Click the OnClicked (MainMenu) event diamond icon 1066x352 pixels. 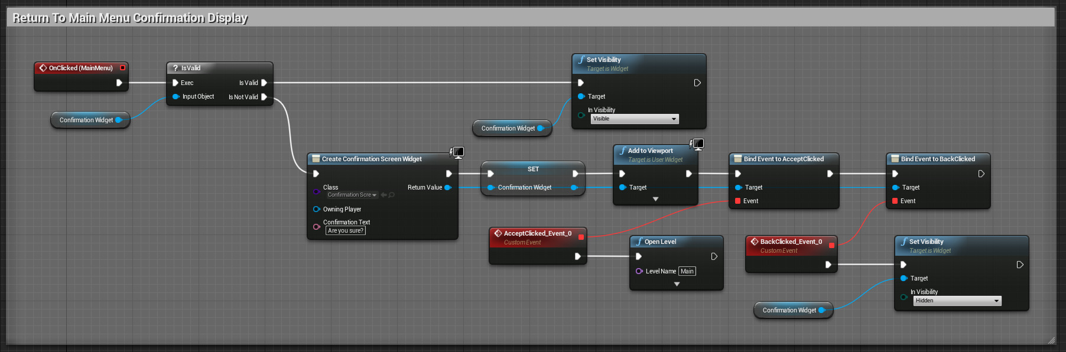[x=43, y=68]
